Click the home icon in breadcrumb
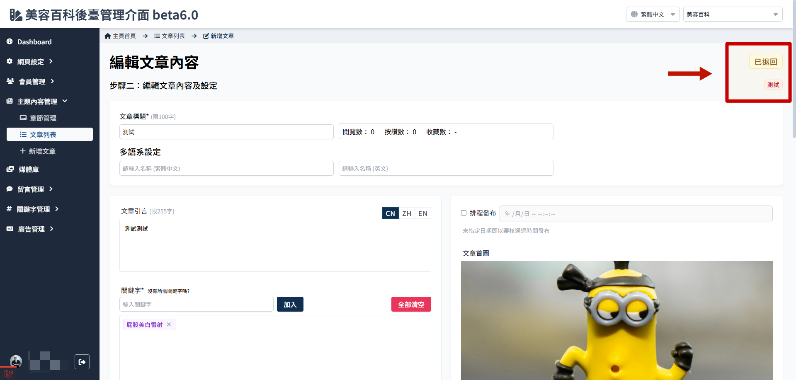 click(x=108, y=36)
